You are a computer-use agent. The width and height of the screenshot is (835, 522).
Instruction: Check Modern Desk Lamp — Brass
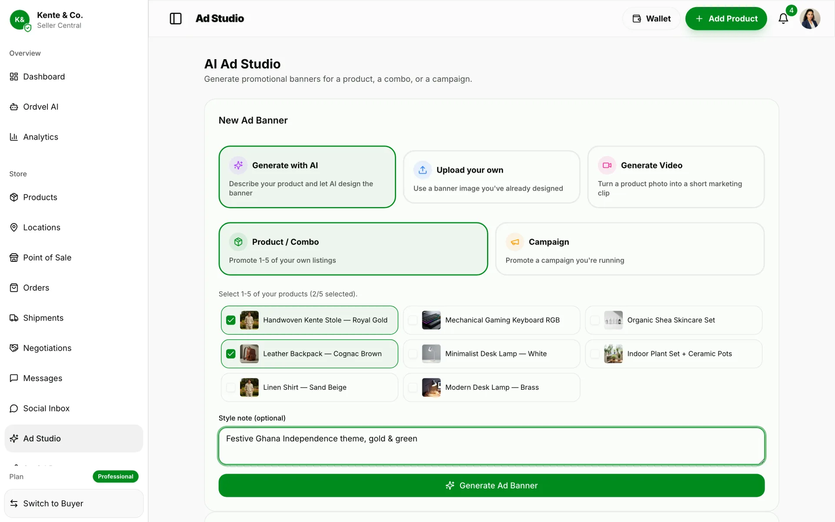click(413, 387)
